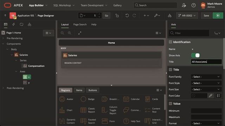Click the Go button
This screenshot has width=225, height=126.
(x=107, y=15)
